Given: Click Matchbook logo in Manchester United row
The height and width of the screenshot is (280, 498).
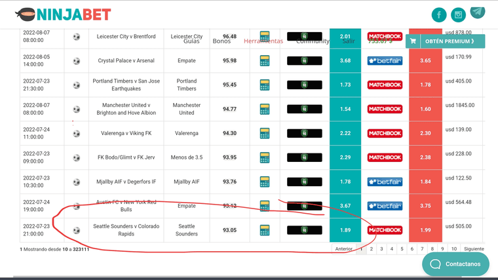Looking at the screenshot, I should click(385, 109).
